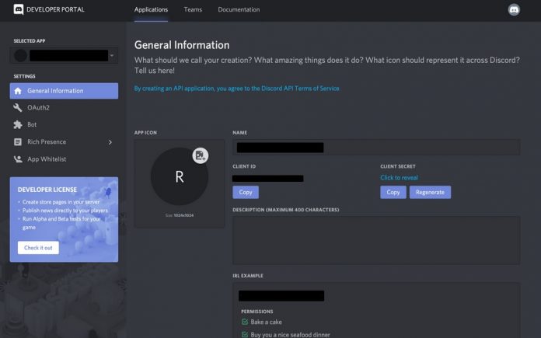The width and height of the screenshot is (541, 338).
Task: Click the IRL EXAMPLE label
Action: coord(248,276)
